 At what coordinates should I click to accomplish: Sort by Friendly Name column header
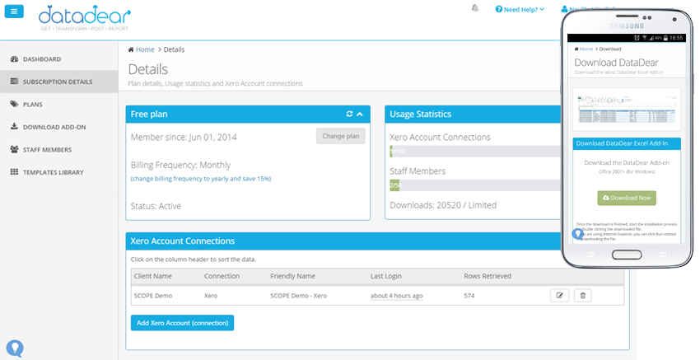[x=292, y=276]
